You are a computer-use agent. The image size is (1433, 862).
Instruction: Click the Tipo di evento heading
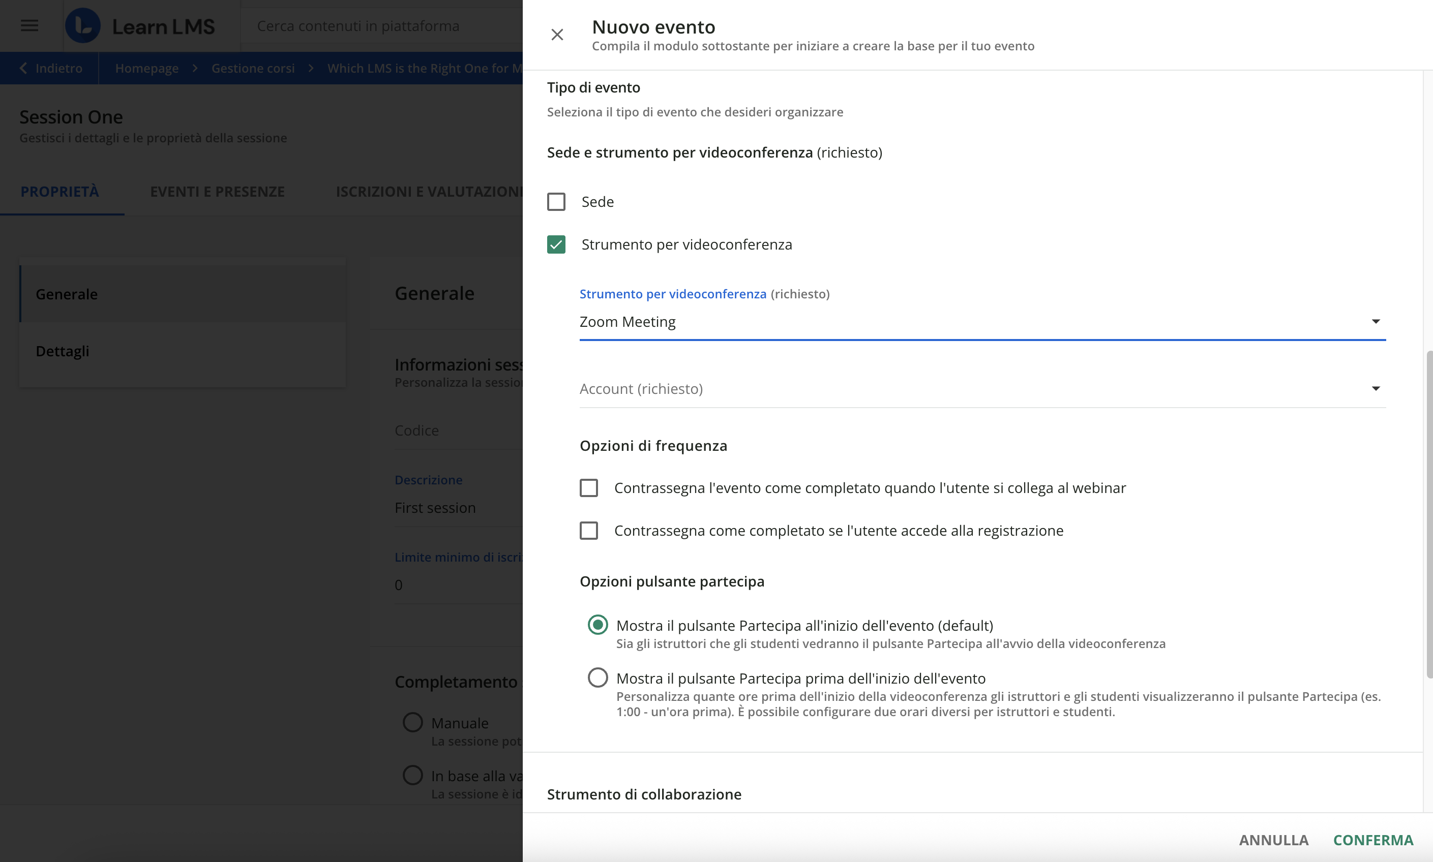click(593, 87)
